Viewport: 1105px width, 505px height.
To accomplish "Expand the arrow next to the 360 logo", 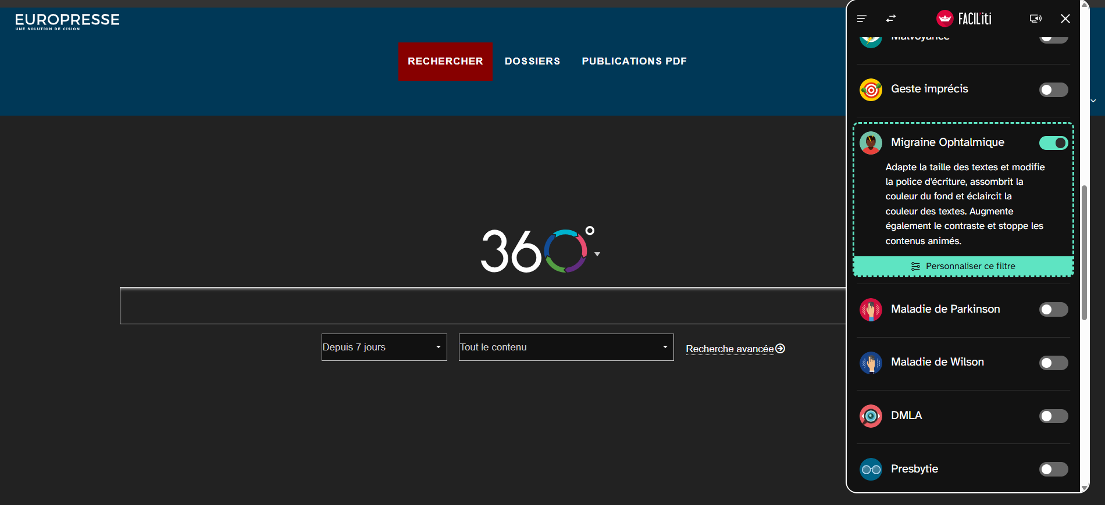I will click(597, 254).
